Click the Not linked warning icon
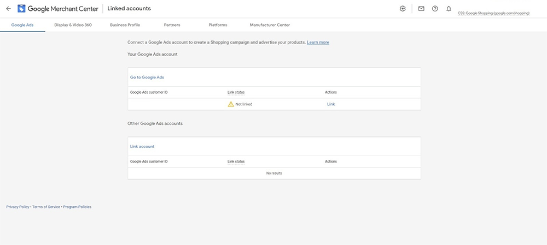547x245 pixels. [231, 104]
